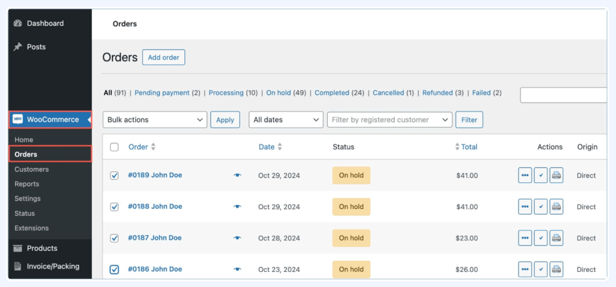Mark order #0186 complete with checkmark icon
Viewport: 616px width, 287px height.
coord(540,269)
